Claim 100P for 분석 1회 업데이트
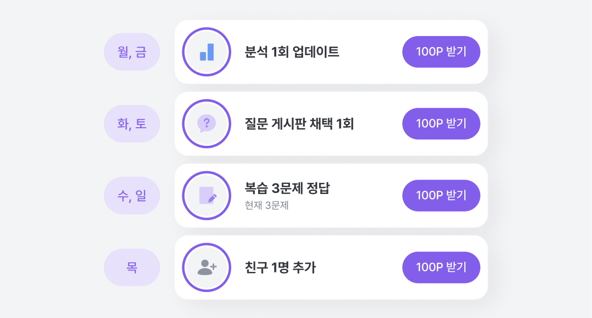 (x=441, y=52)
